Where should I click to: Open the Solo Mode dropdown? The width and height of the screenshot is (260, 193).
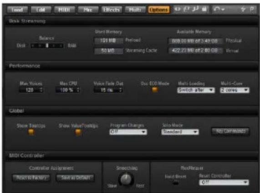tap(180, 132)
